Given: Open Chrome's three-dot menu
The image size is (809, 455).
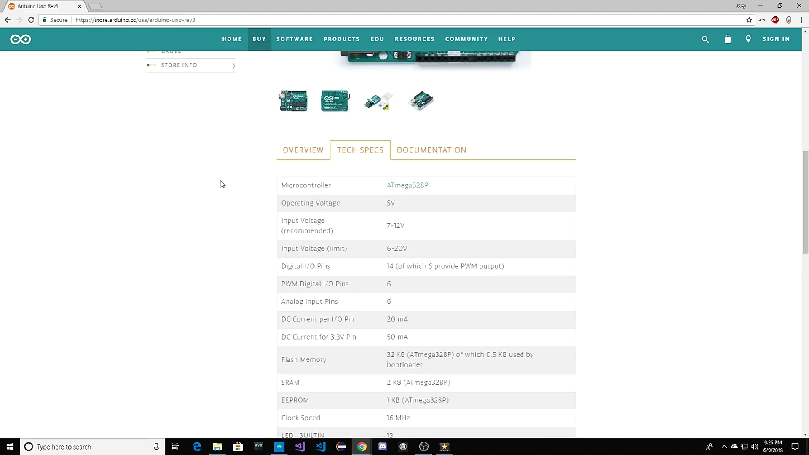Looking at the screenshot, I should tap(801, 20).
